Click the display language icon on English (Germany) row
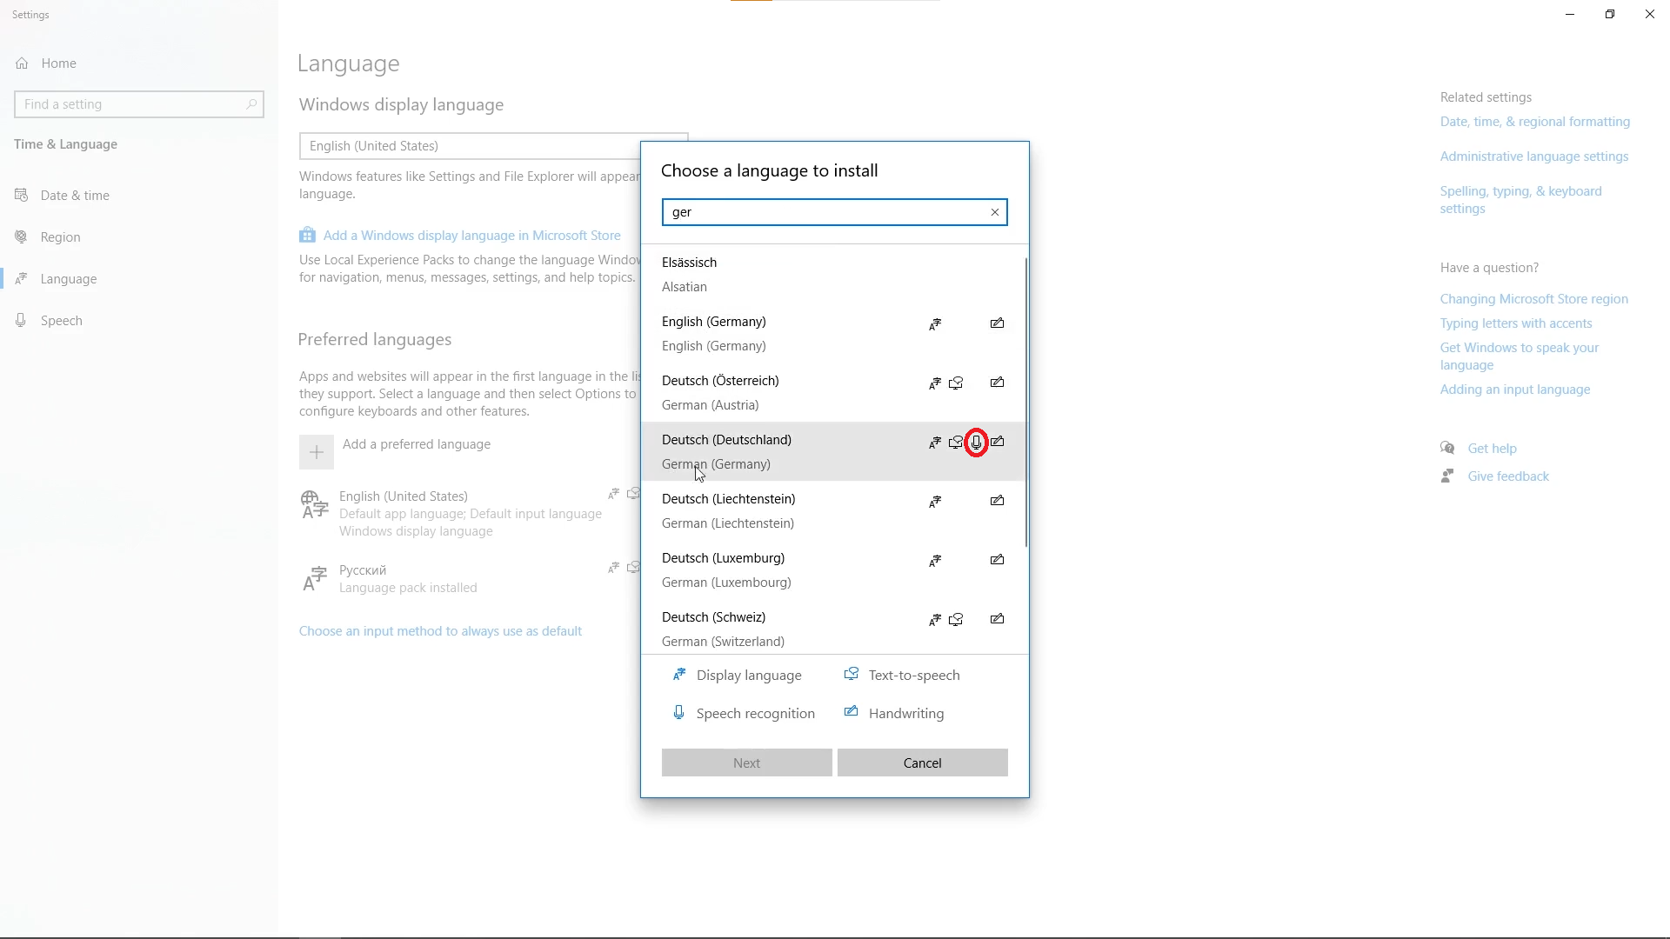 935,323
